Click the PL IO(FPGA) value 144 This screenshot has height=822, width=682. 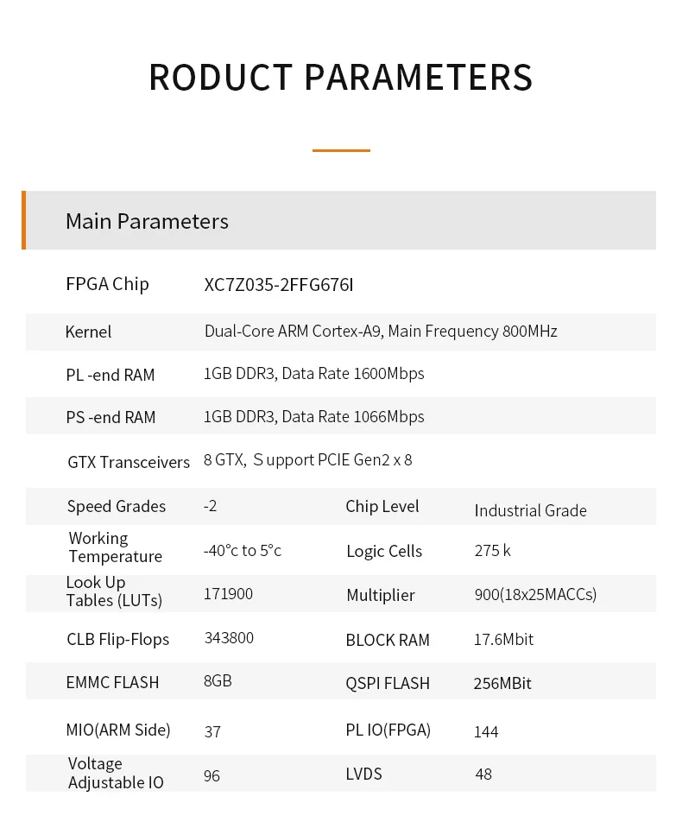click(x=486, y=731)
